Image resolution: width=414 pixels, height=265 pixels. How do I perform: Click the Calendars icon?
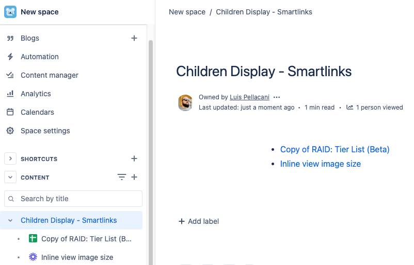pos(10,112)
